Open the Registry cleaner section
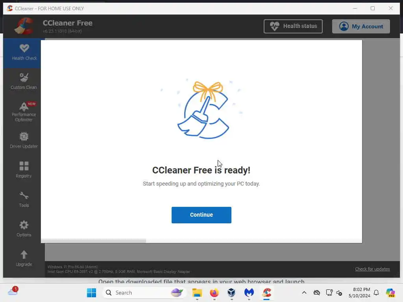This screenshot has width=403, height=302. (24, 170)
